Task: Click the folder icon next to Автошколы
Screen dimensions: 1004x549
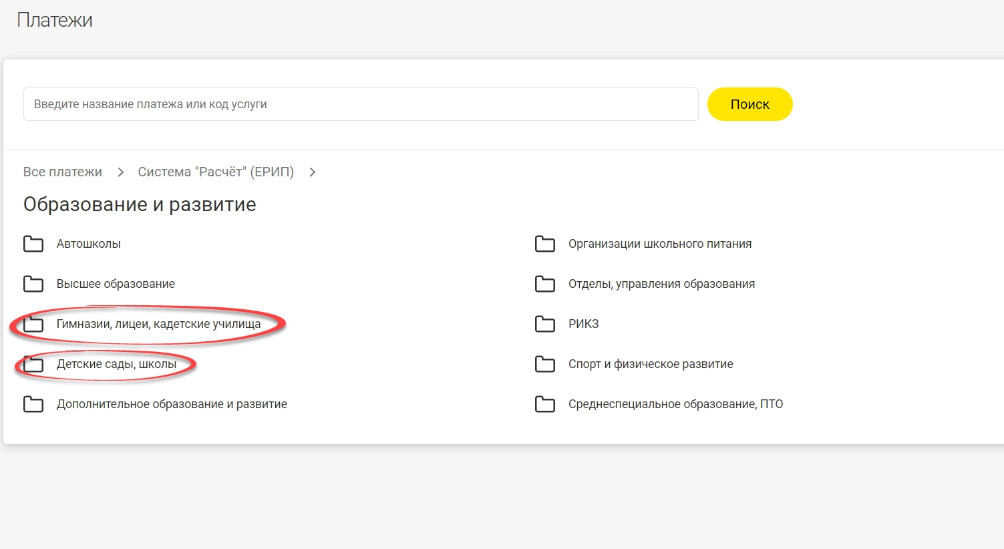Action: click(x=33, y=244)
